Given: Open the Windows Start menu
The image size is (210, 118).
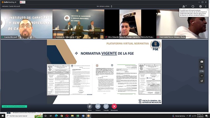Looking at the screenshot, I should tap(3, 116).
